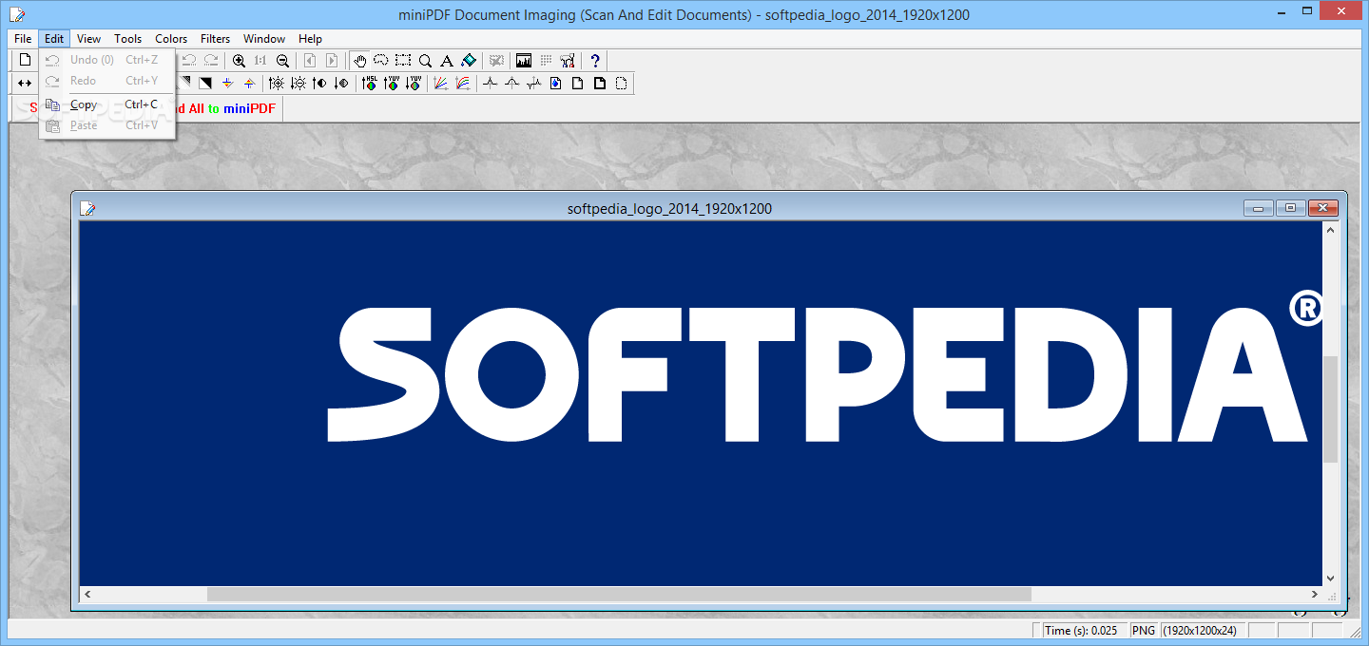Select the 1:1 actual size icon
The image size is (1369, 646).
pyautogui.click(x=260, y=60)
